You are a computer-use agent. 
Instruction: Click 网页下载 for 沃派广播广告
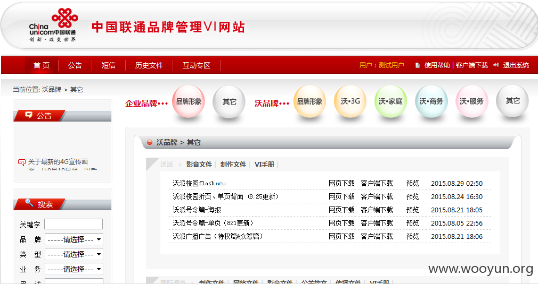pos(341,237)
